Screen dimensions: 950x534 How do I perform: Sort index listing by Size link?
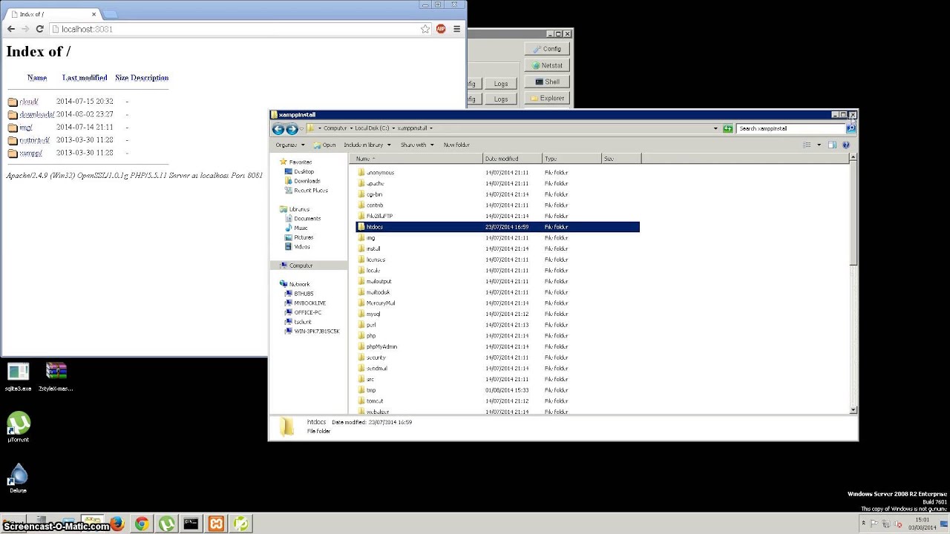(x=122, y=78)
